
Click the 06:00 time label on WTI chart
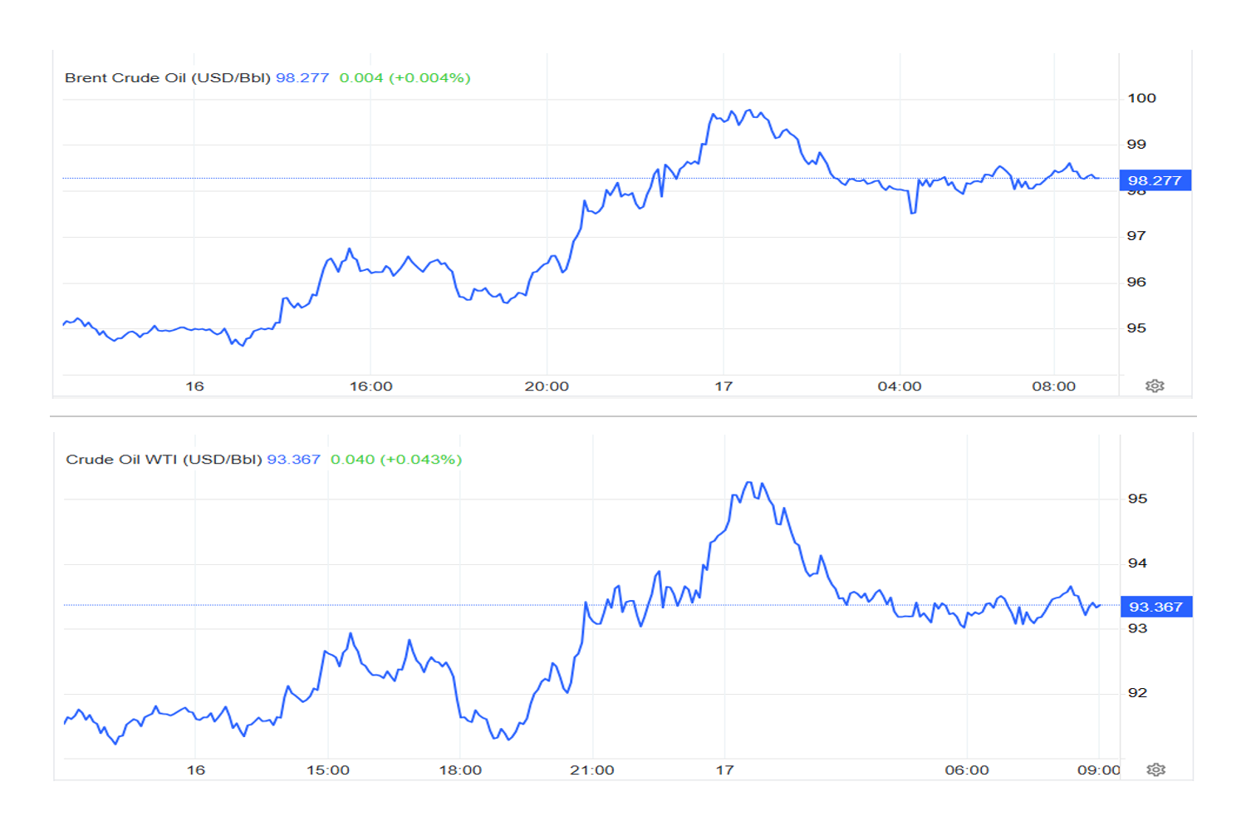point(967,770)
